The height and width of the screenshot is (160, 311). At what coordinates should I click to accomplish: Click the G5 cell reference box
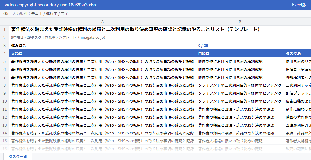point(6,14)
